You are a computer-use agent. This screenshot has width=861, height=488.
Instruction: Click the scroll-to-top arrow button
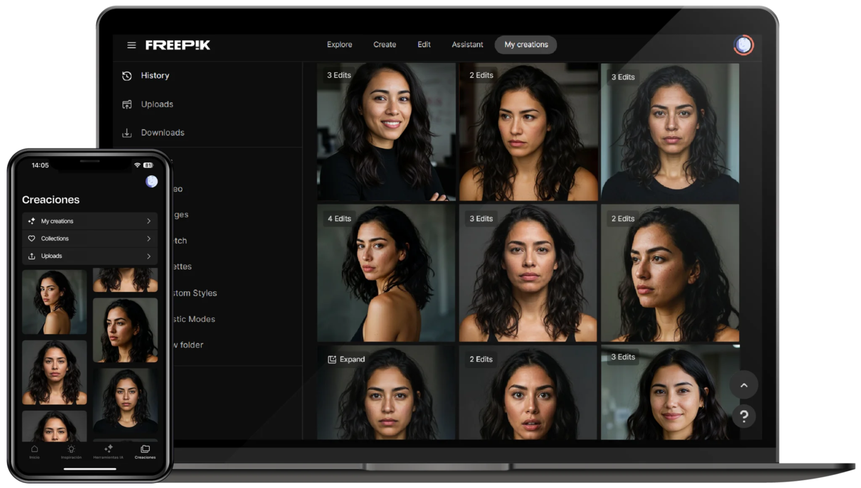point(743,385)
